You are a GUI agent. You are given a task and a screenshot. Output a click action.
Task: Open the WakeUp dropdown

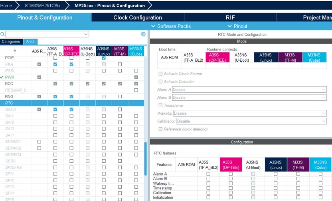[250, 113]
